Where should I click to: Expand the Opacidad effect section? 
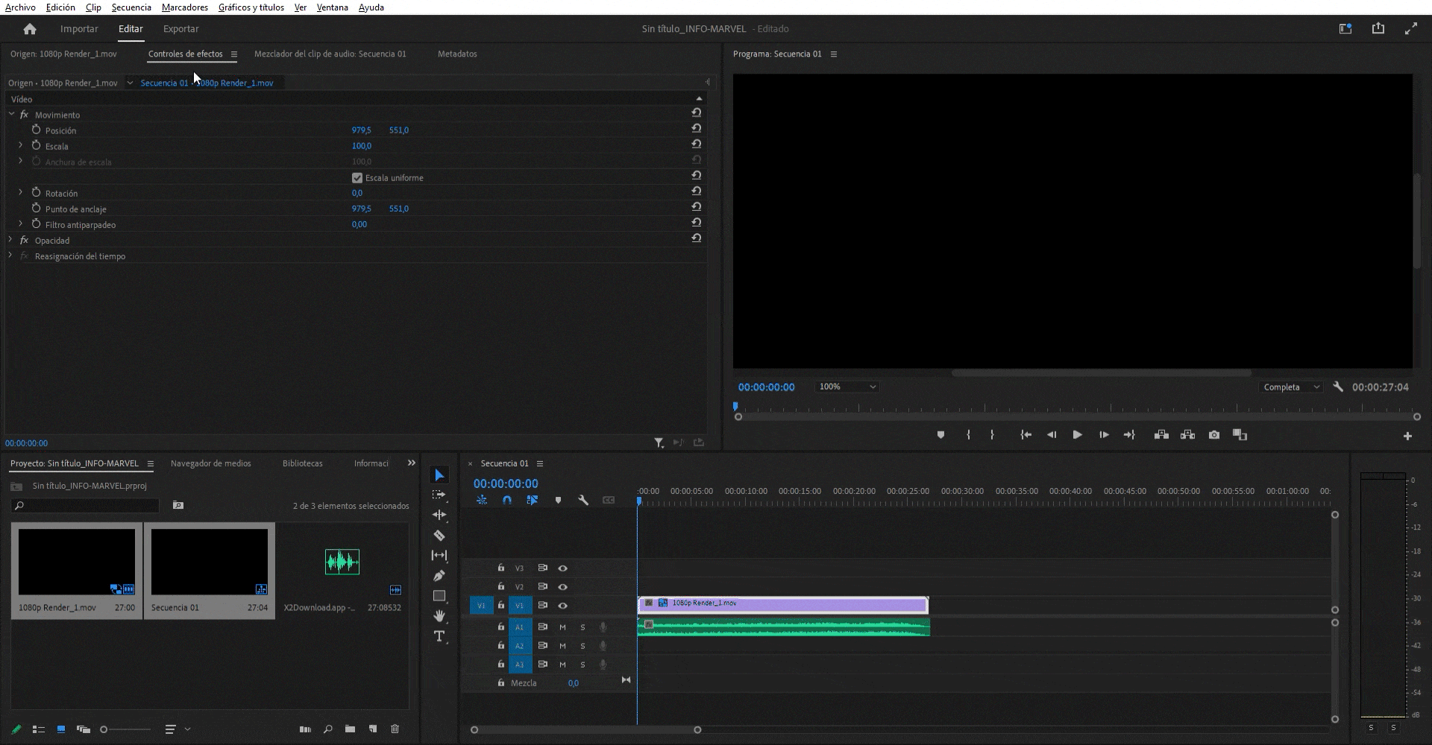coord(10,240)
